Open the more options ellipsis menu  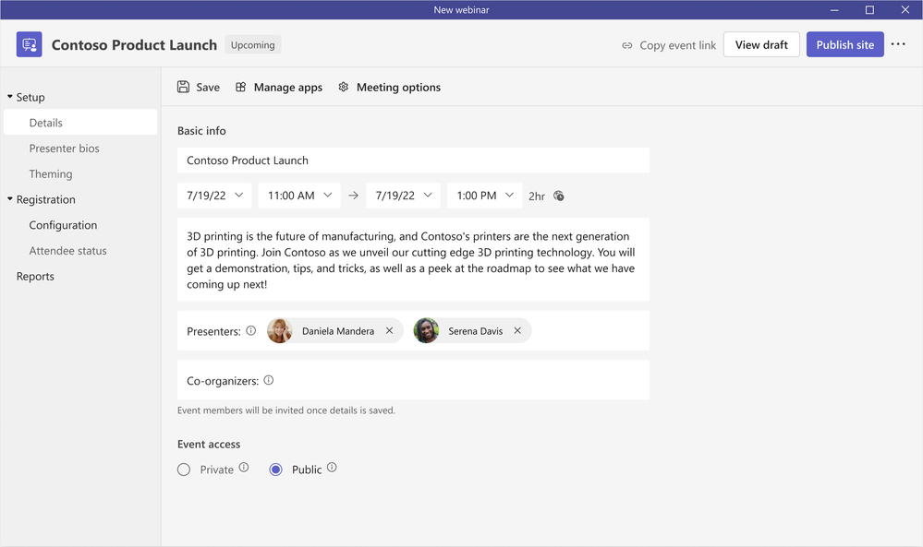pos(898,44)
